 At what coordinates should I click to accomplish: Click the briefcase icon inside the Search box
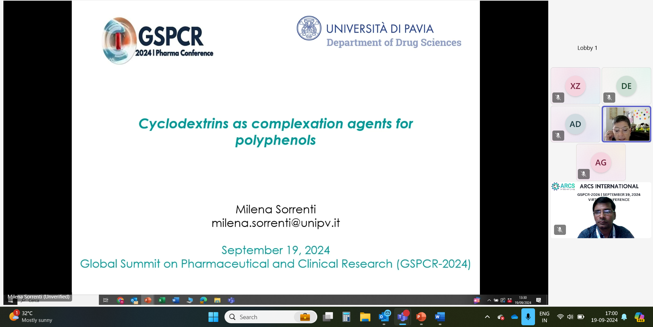[305, 317]
